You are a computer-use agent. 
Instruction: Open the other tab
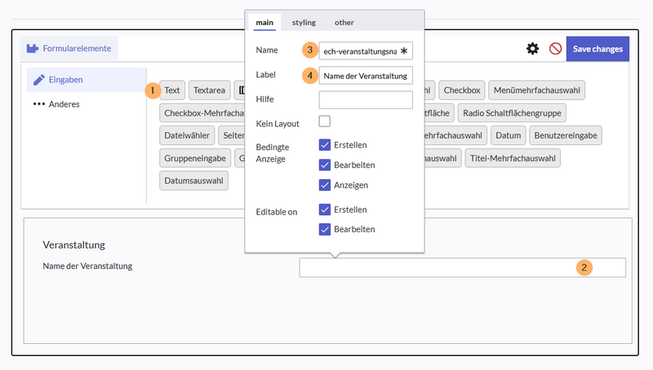click(344, 23)
